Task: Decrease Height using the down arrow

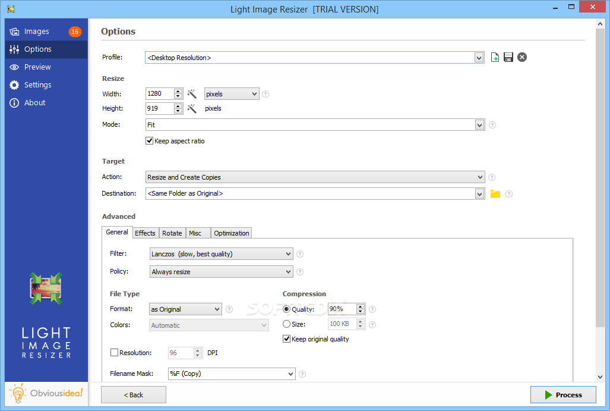Action: click(178, 111)
